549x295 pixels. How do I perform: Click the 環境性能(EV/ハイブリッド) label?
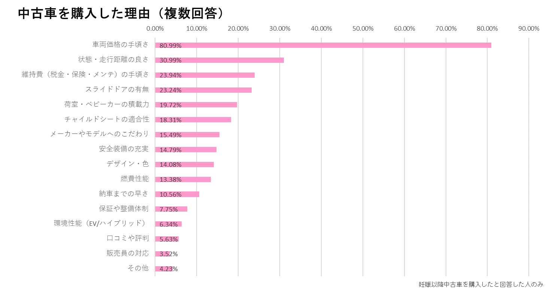(100, 223)
